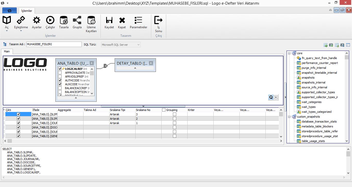Click the Q button in diagram area
The image size is (352, 187).
(x=271, y=97)
